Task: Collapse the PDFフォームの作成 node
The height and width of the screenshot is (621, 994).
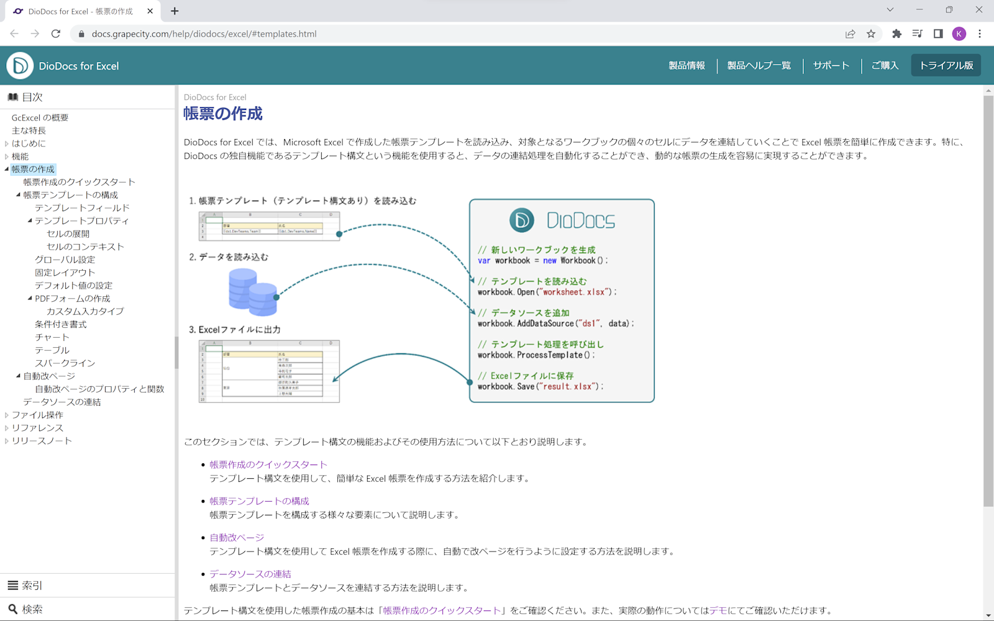Action: point(30,298)
